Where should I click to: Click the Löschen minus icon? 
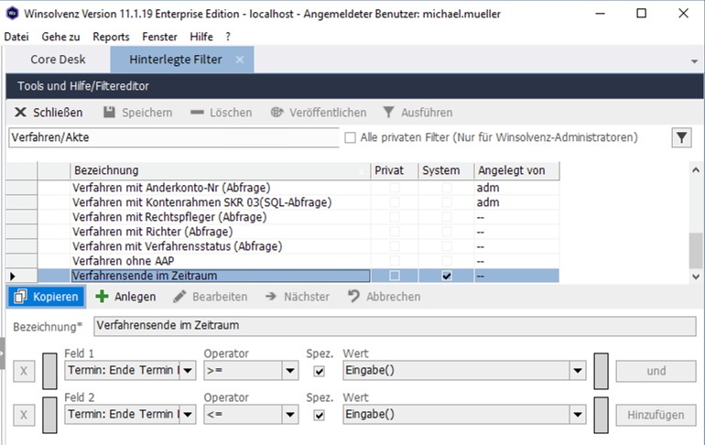pyautogui.click(x=197, y=113)
